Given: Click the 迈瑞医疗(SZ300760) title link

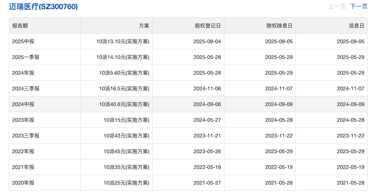Looking at the screenshot, I should coord(43,7).
